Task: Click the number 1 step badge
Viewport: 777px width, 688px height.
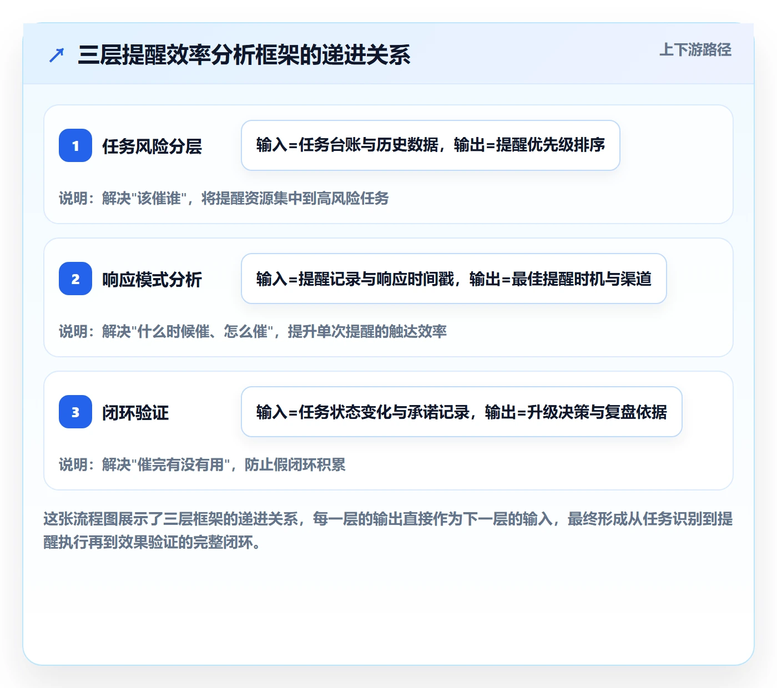Action: tap(75, 145)
